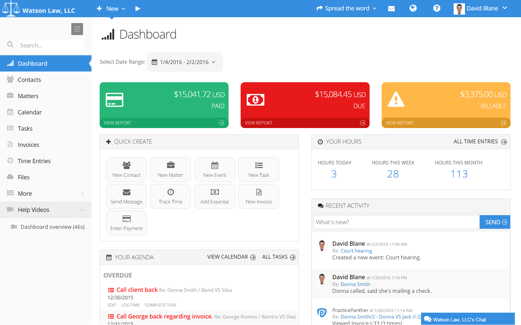Click arrow icon on BILLABLE view report
The height and width of the screenshot is (325, 521).
504,123
